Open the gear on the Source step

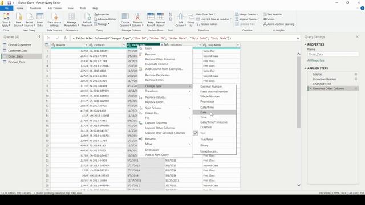pos(356,74)
